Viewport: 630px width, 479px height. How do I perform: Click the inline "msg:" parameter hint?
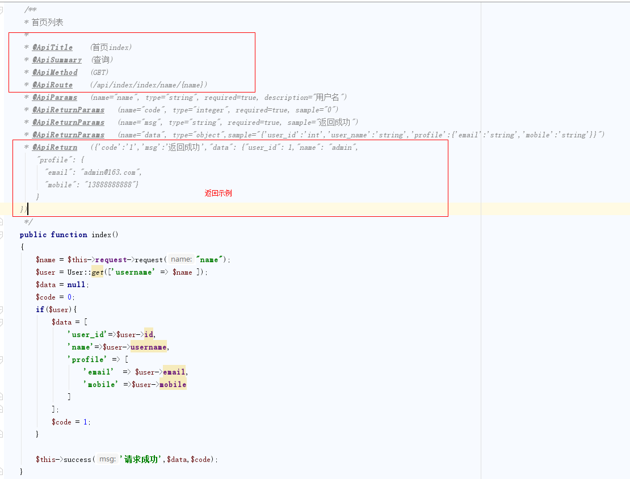107,459
